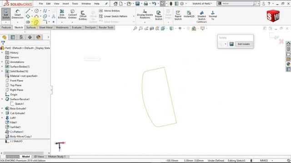The width and height of the screenshot is (291, 163).
Task: Click Repair Sketch tool
Action: pos(159,15)
